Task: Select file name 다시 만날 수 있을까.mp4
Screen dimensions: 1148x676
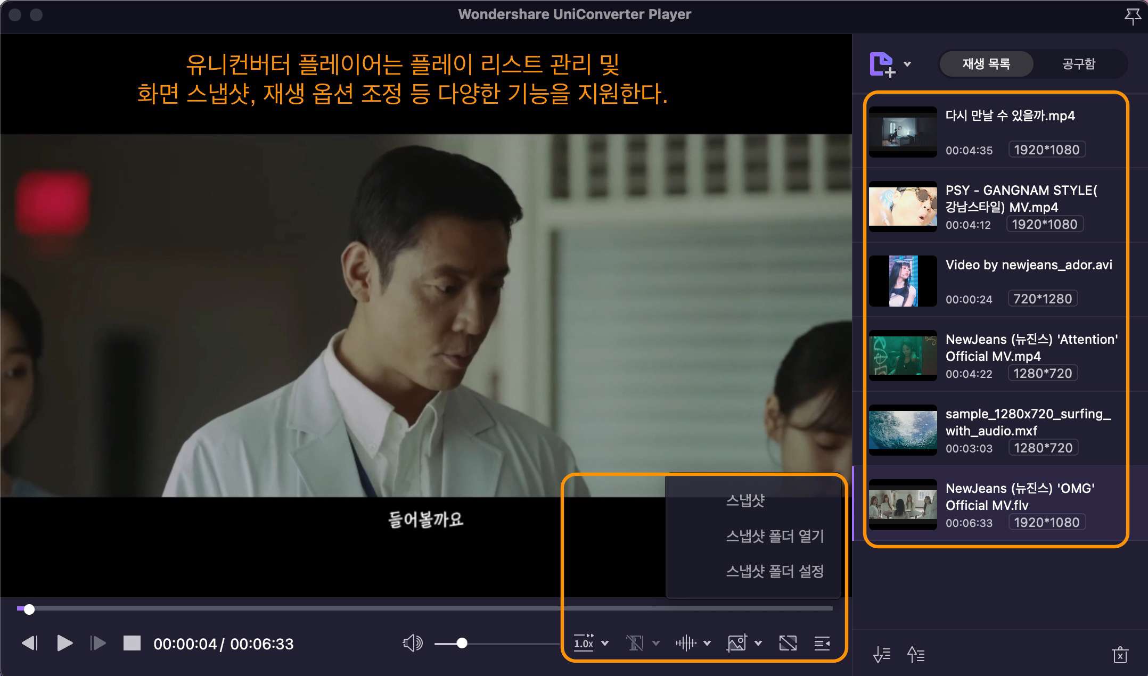Action: click(x=1010, y=116)
